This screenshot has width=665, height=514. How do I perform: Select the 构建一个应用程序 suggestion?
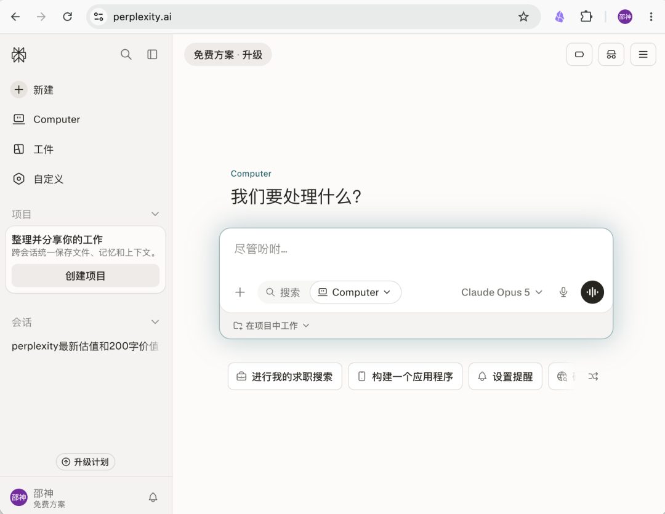point(405,377)
